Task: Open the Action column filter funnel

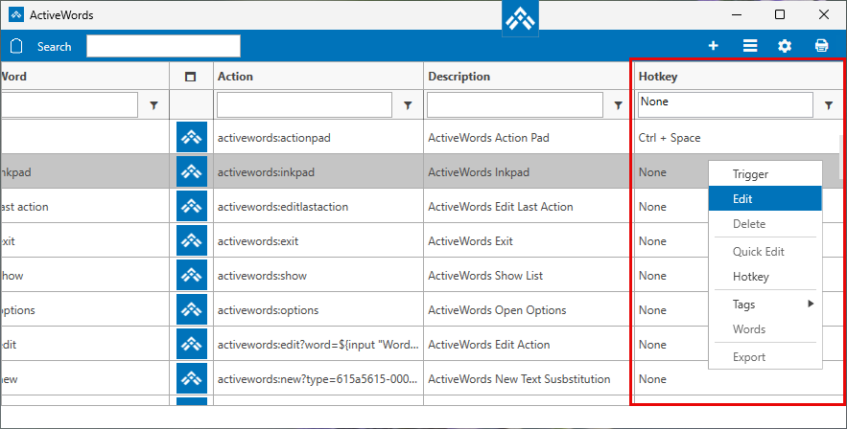Action: (x=408, y=105)
